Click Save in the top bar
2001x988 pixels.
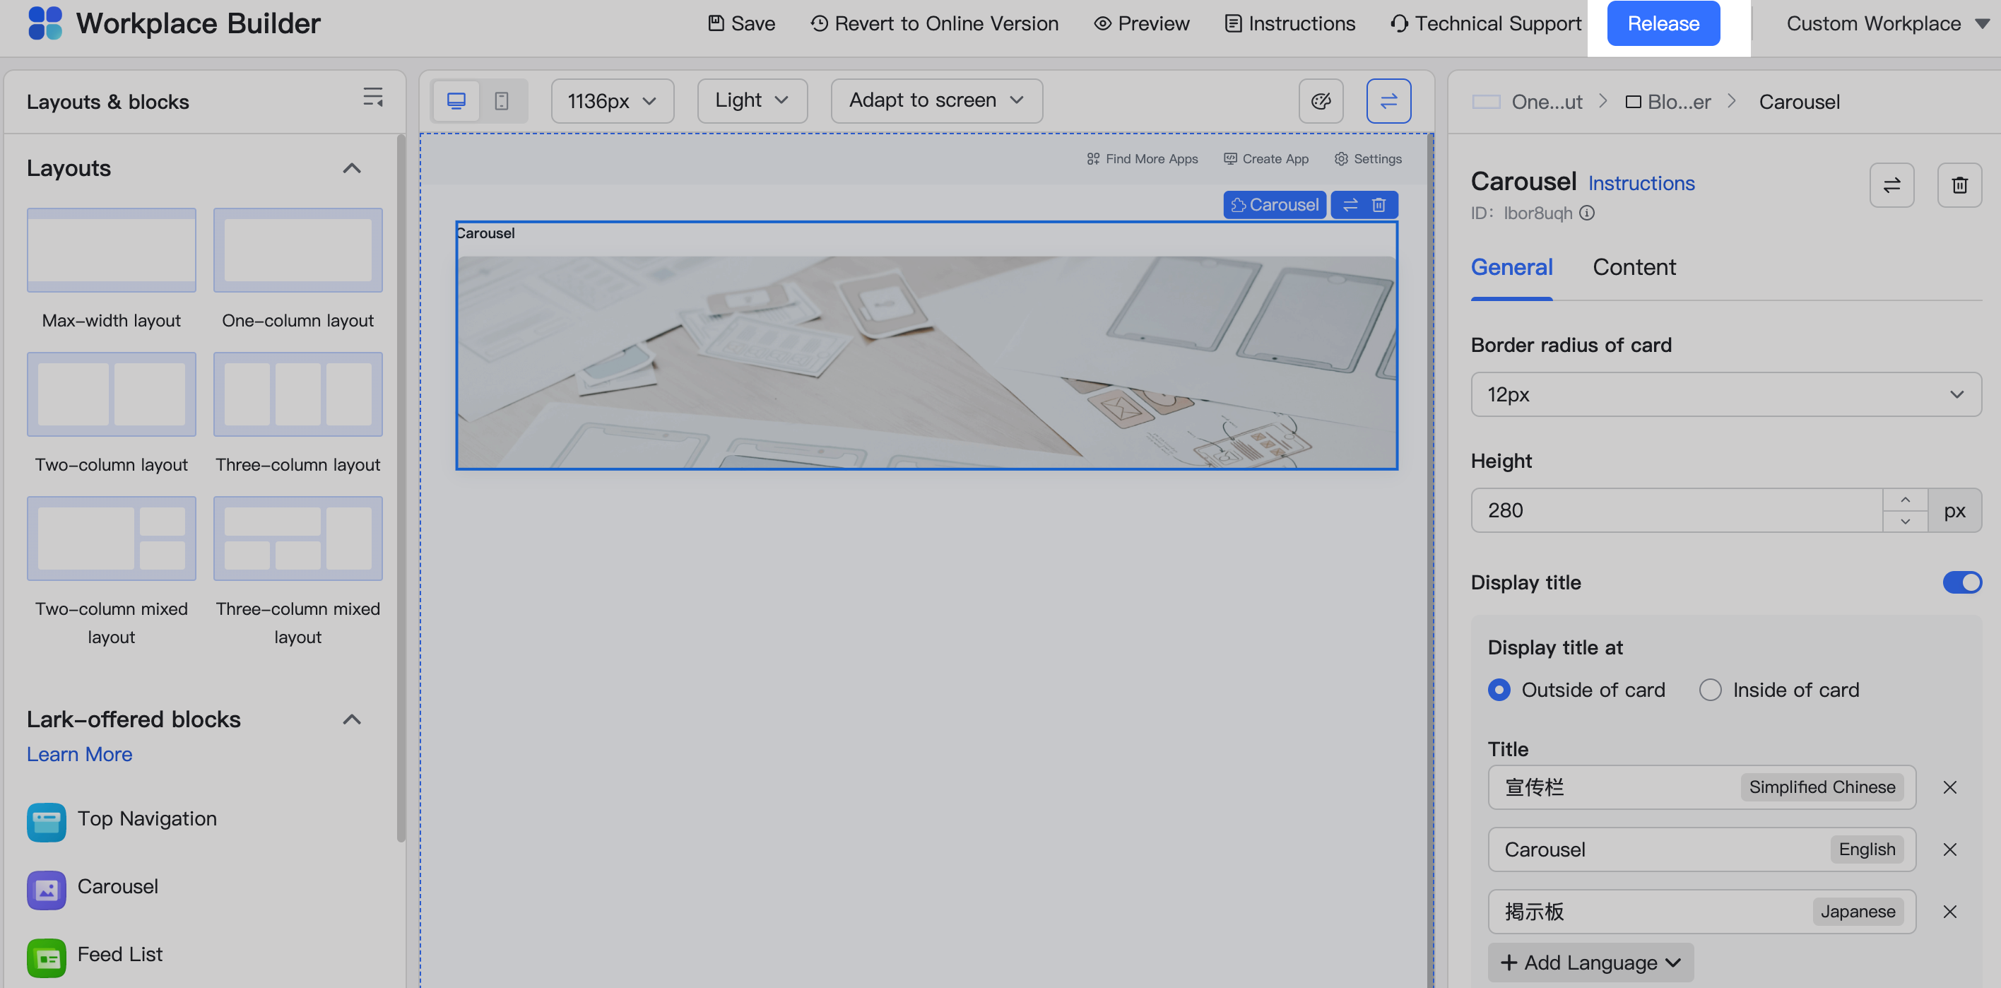(x=741, y=23)
